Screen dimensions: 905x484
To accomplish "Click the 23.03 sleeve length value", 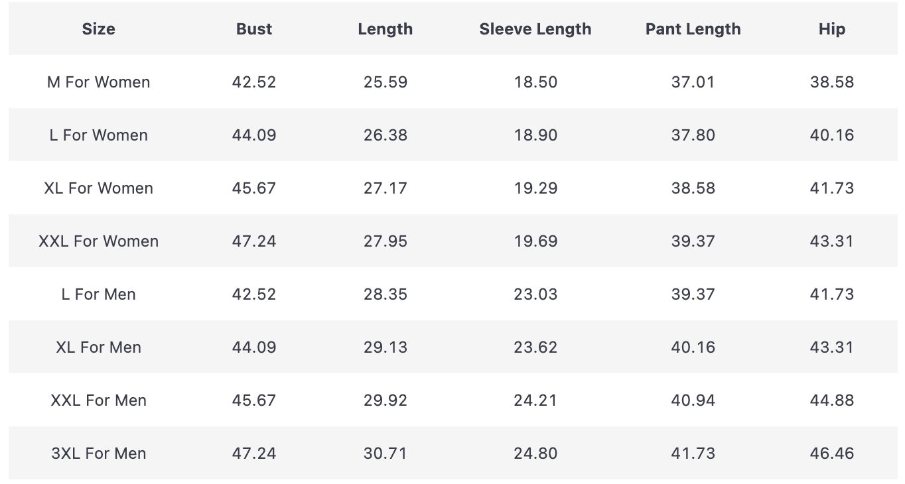I will (535, 294).
